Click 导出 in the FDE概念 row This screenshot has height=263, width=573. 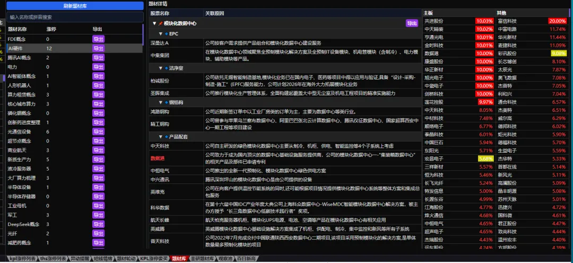pos(98,39)
